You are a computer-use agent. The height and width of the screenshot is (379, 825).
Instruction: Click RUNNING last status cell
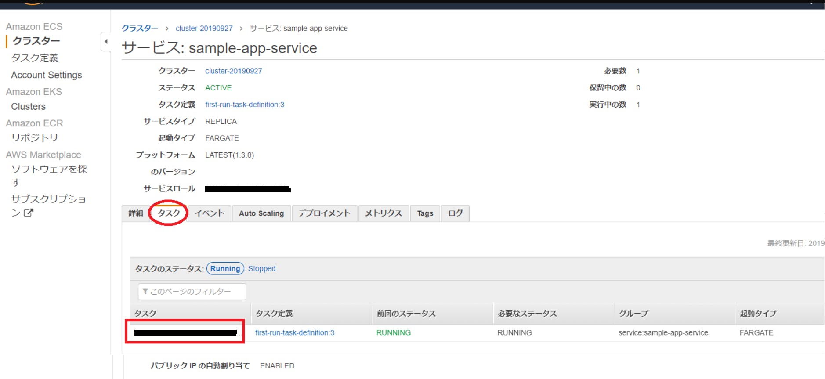point(394,333)
